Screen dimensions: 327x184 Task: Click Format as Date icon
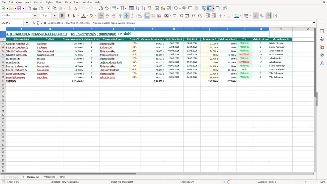tap(187, 16)
